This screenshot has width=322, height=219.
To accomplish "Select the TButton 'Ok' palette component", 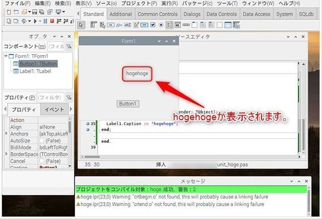I will (111, 25).
